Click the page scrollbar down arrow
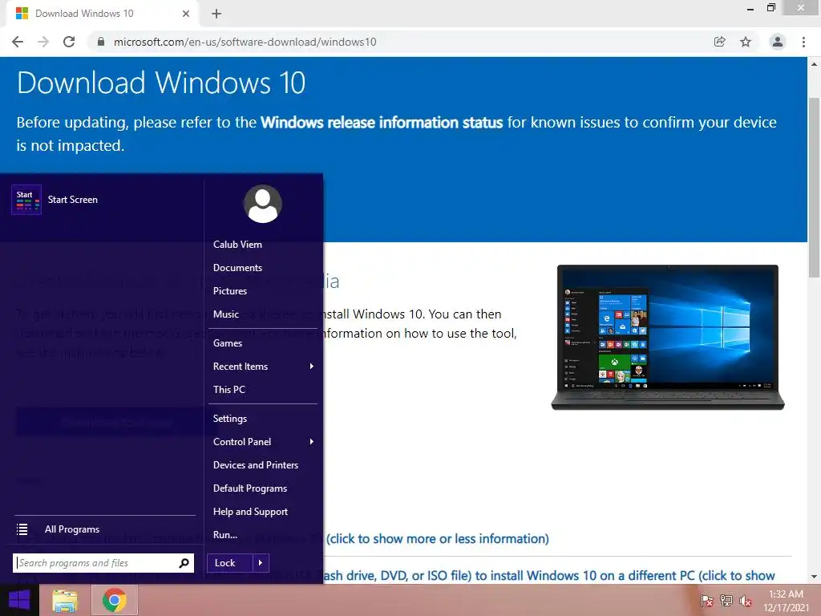 (x=815, y=577)
